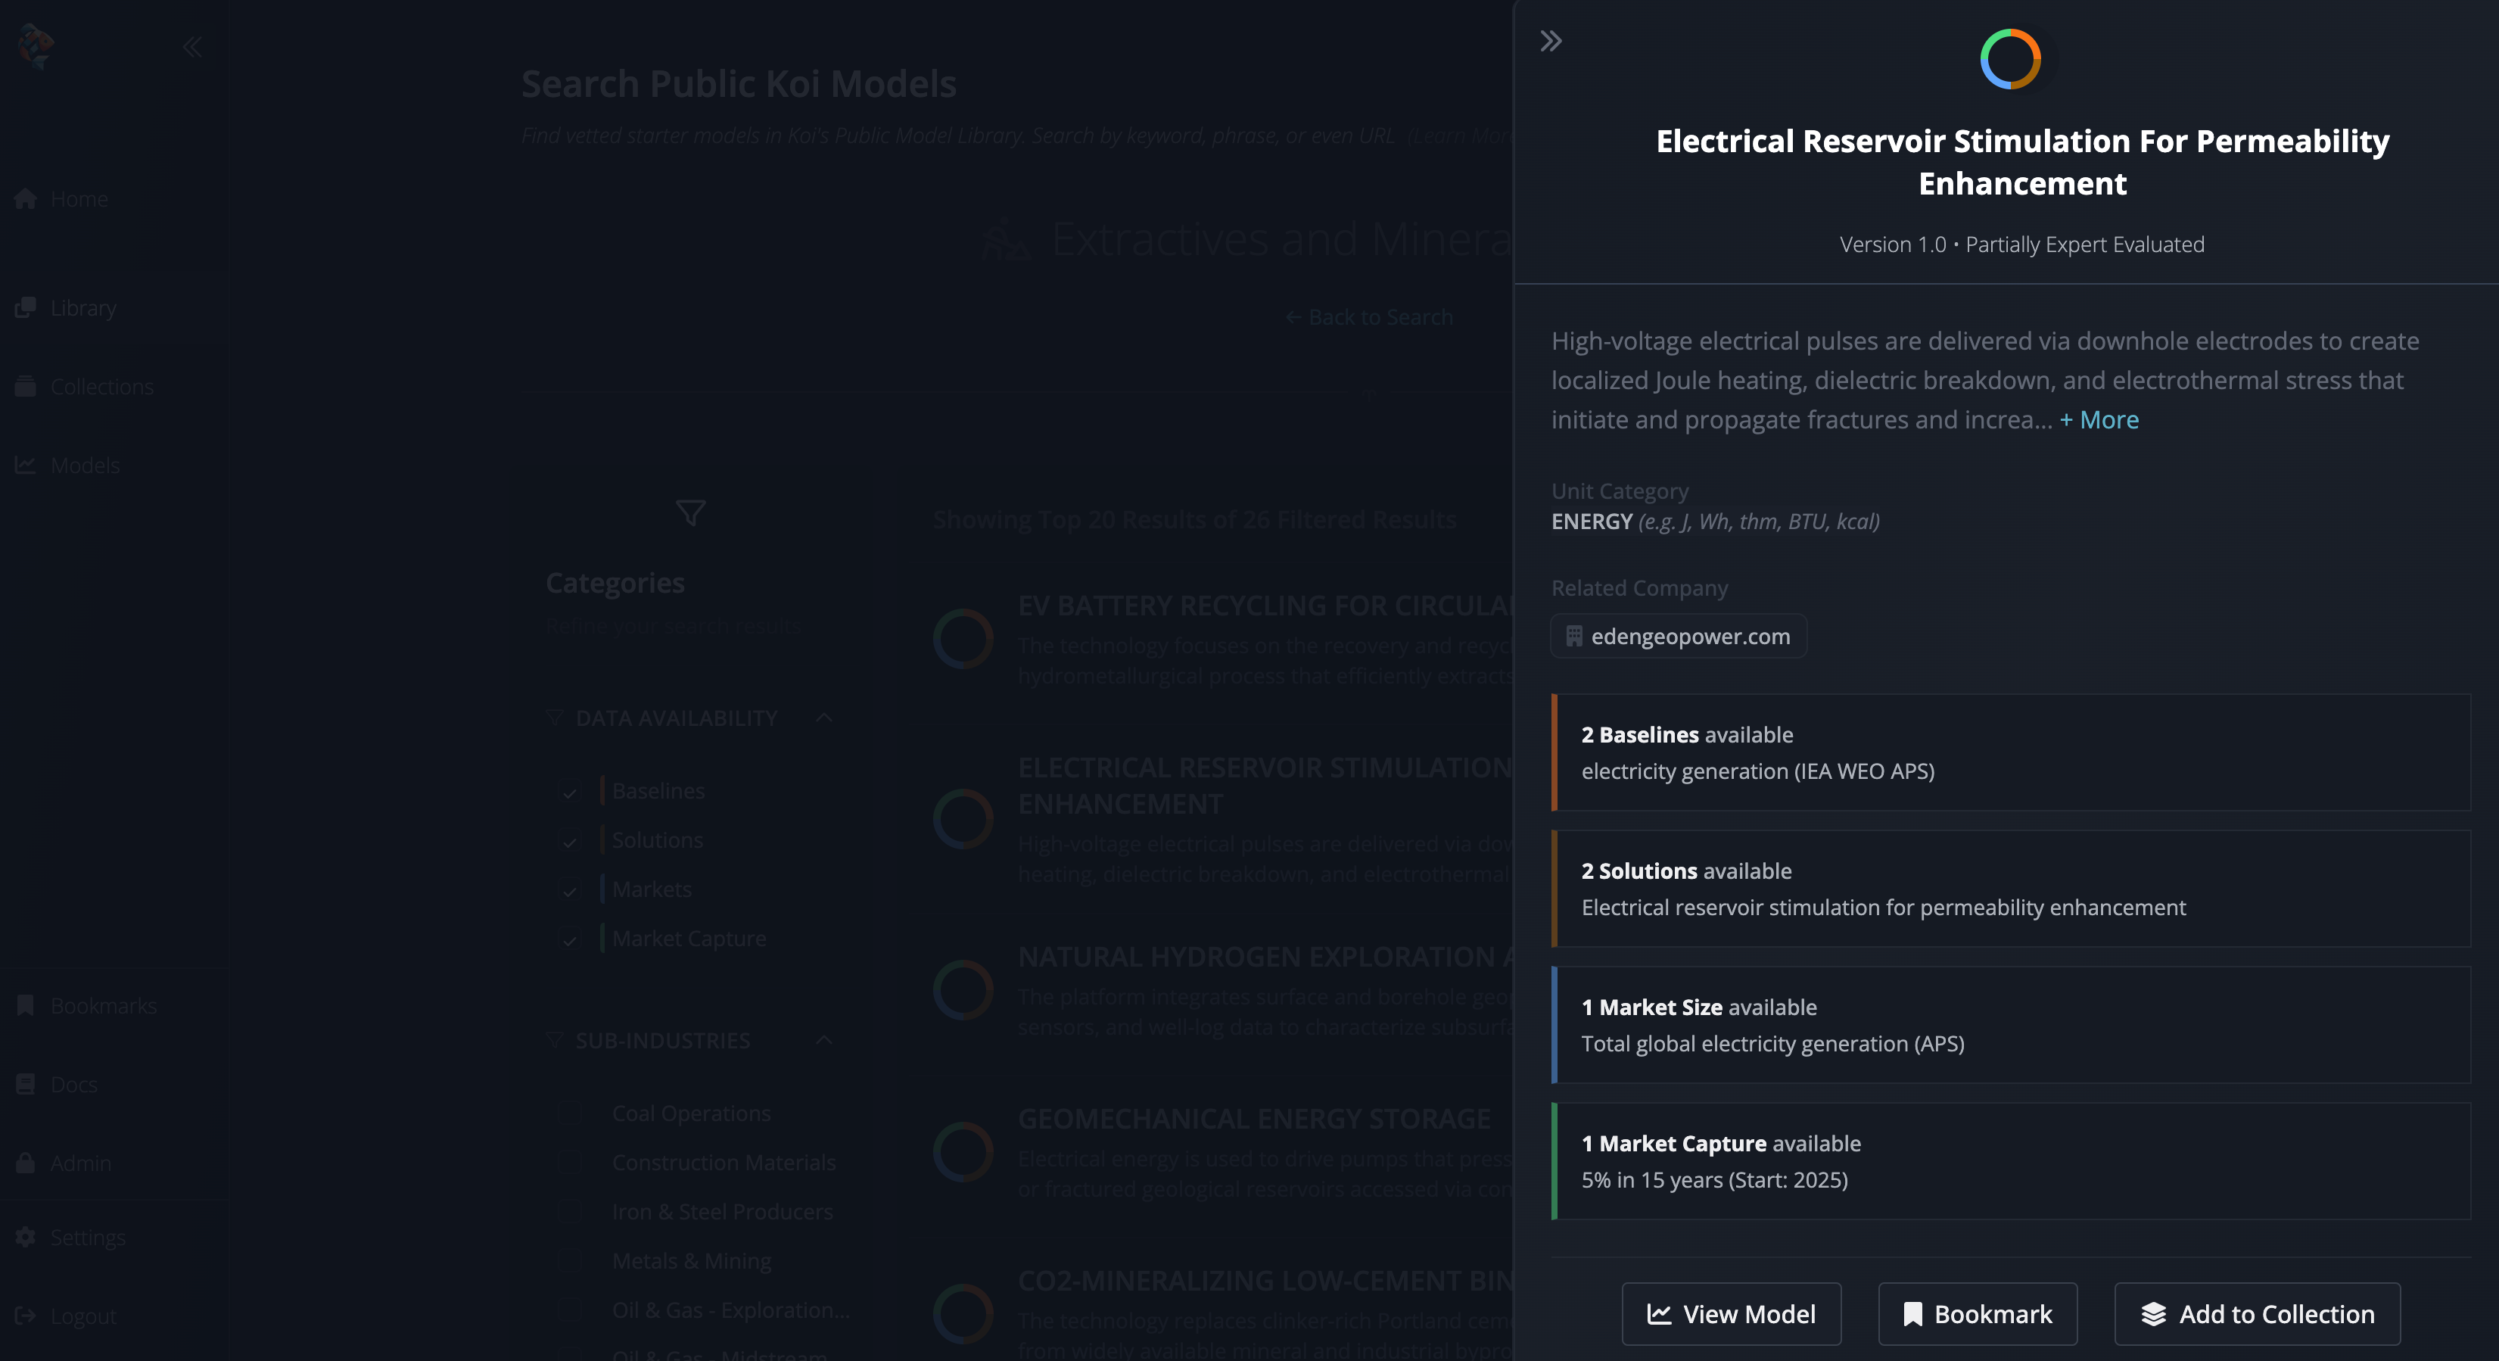
Task: Uncheck the Markets filter checkbox
Action: (x=569, y=889)
